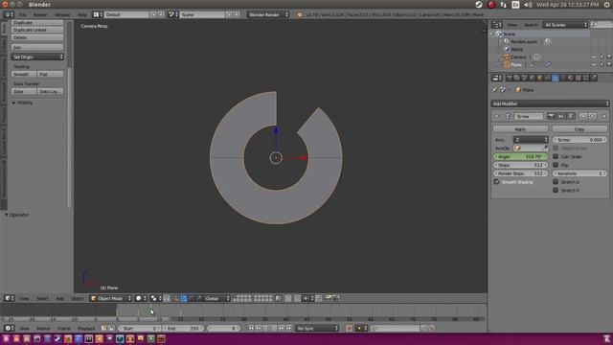Click the Steps 512 slider field
Image resolution: width=613 pixels, height=345 pixels.
[520, 165]
